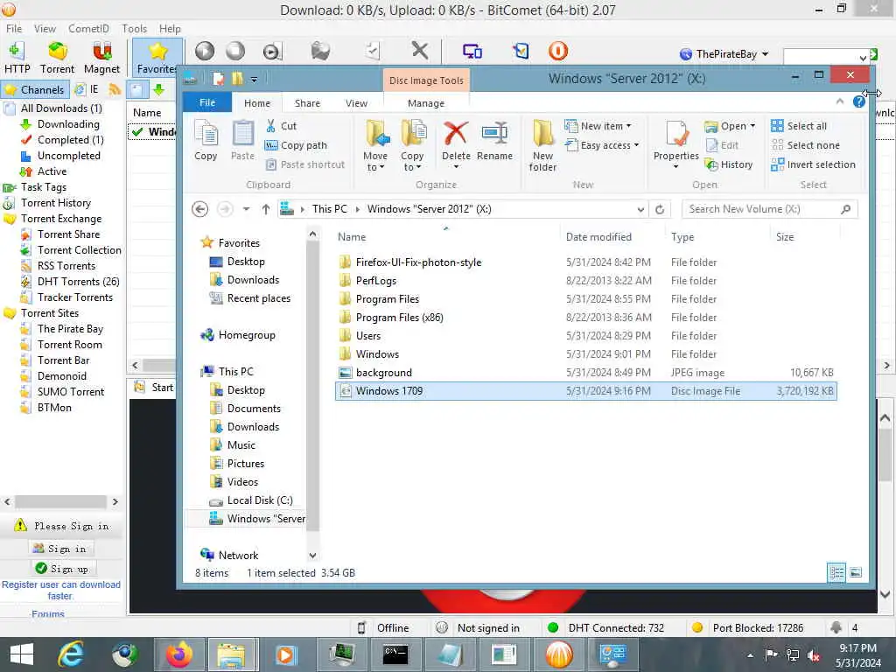The height and width of the screenshot is (672, 896).
Task: Switch to details view icon in status bar
Action: 836,572
